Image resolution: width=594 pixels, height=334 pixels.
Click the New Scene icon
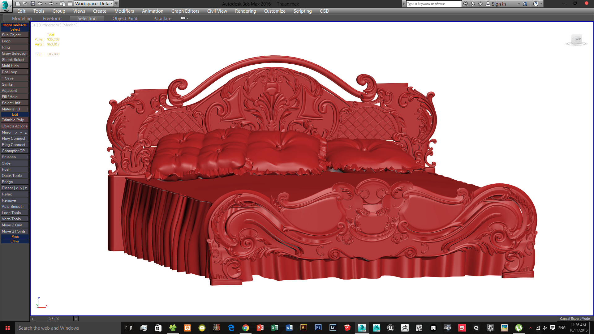tap(18, 4)
